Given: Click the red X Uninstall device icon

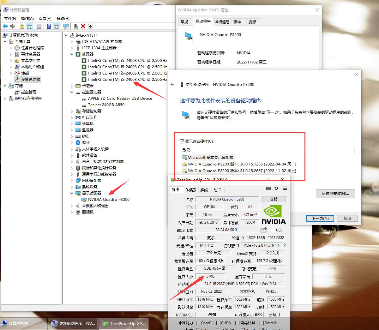Looking at the screenshot, I should coord(83,26).
